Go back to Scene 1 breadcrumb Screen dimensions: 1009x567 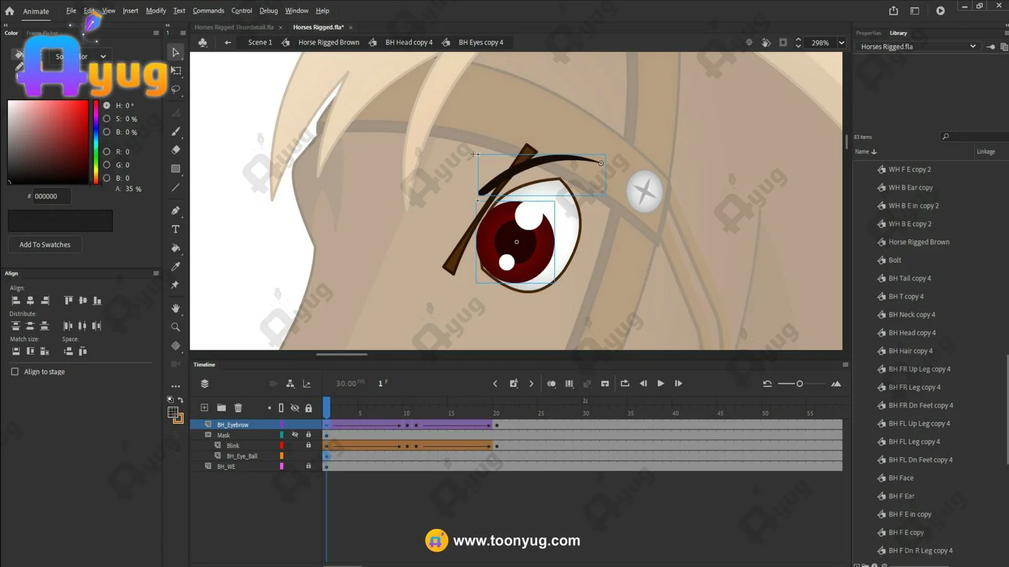(260, 42)
